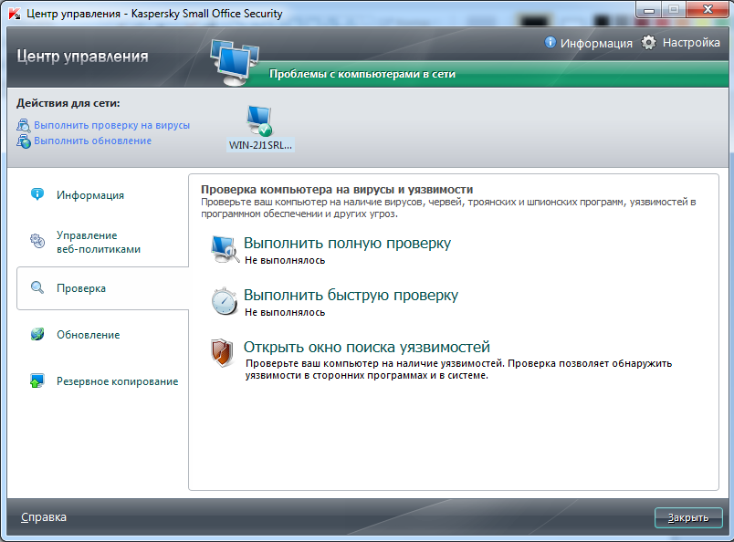
Task: Select the WIN-2J1SRL computer icon
Action: coord(260,120)
